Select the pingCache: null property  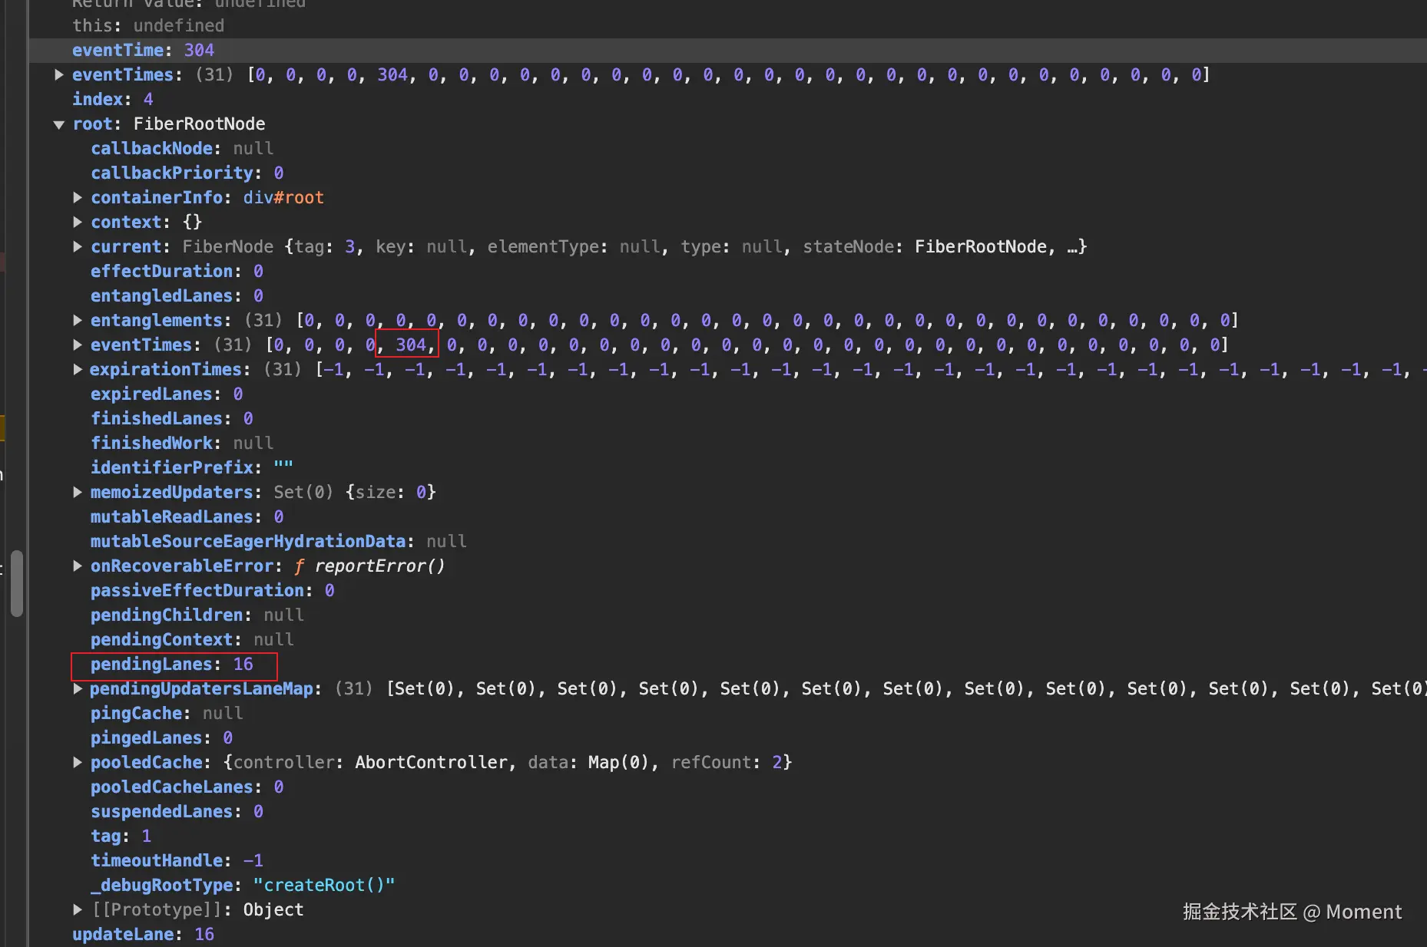tap(167, 713)
